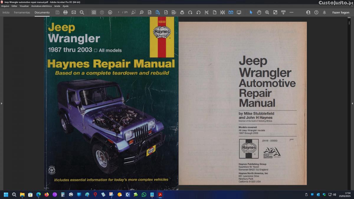Save the PDF with the floppy disk icon
The height and width of the screenshot is (199, 354).
click(x=58, y=12)
